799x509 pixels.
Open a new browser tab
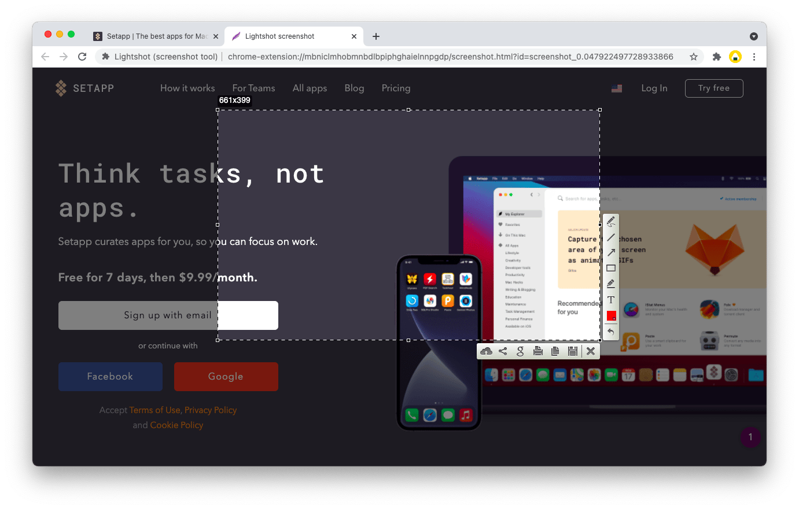click(x=376, y=36)
